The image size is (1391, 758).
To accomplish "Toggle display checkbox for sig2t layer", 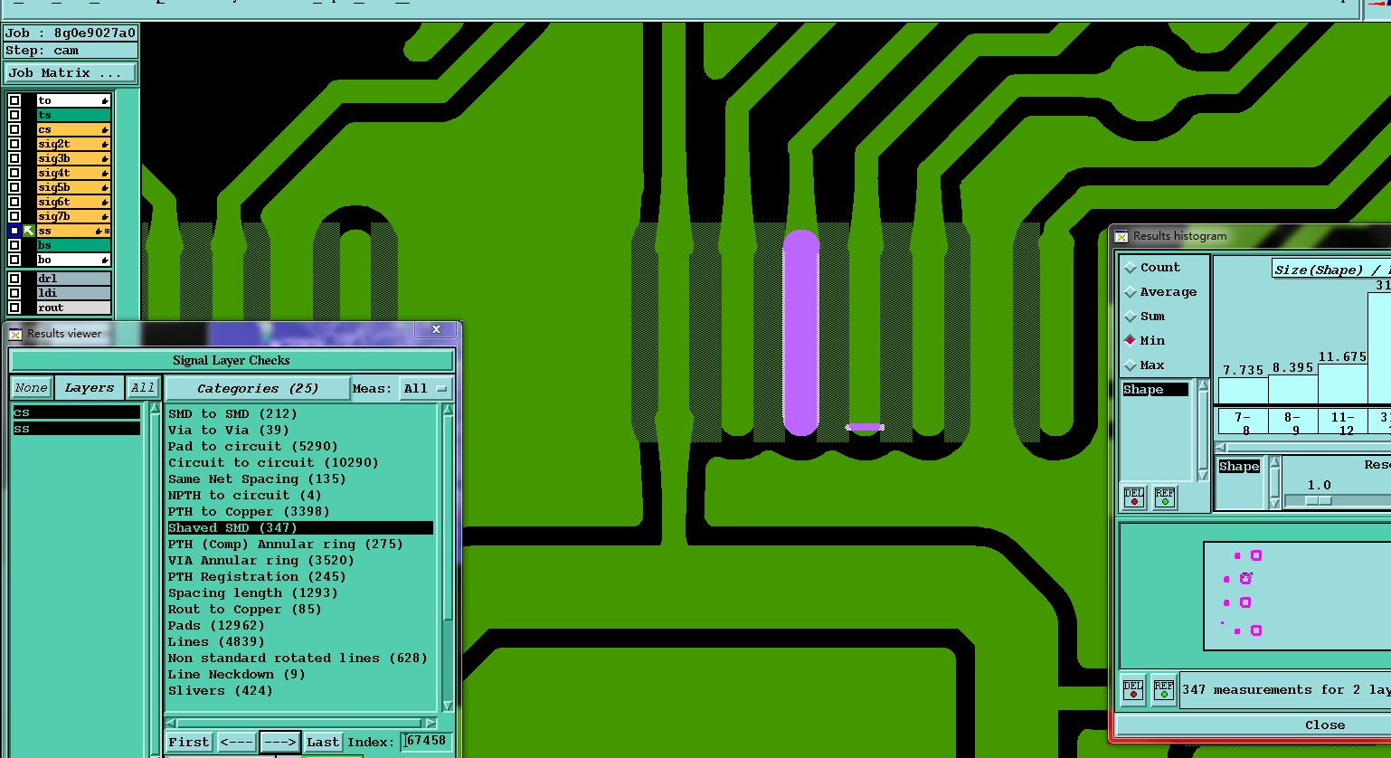I will coord(14,144).
